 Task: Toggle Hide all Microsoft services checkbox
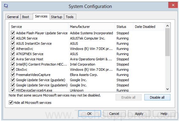11,103
